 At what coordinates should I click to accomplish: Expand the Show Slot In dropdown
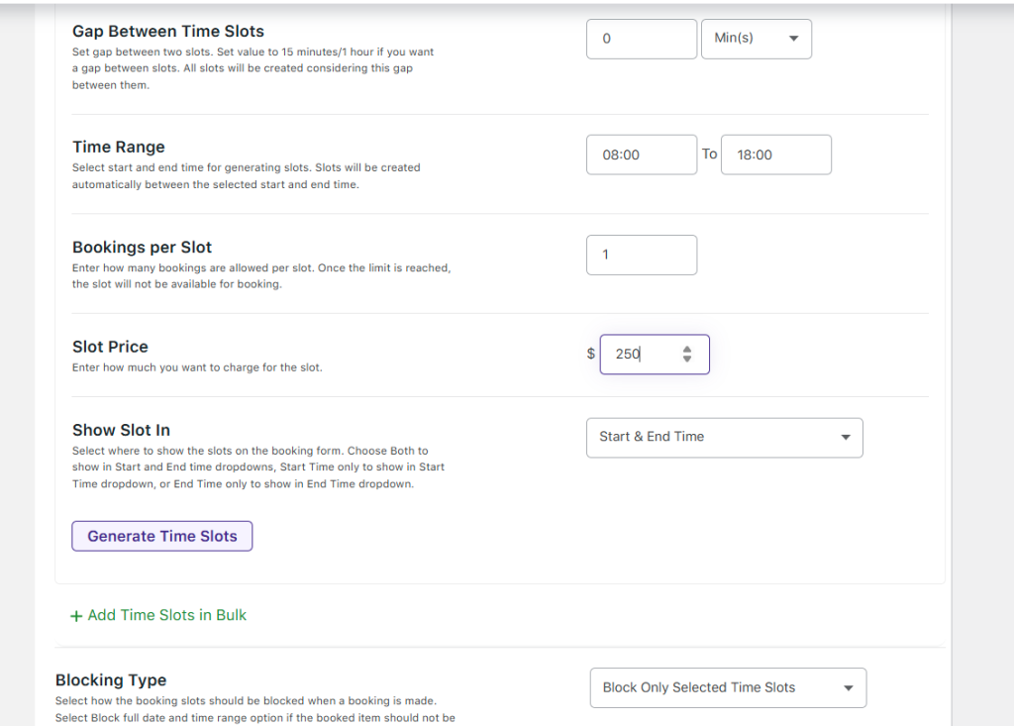(724, 437)
